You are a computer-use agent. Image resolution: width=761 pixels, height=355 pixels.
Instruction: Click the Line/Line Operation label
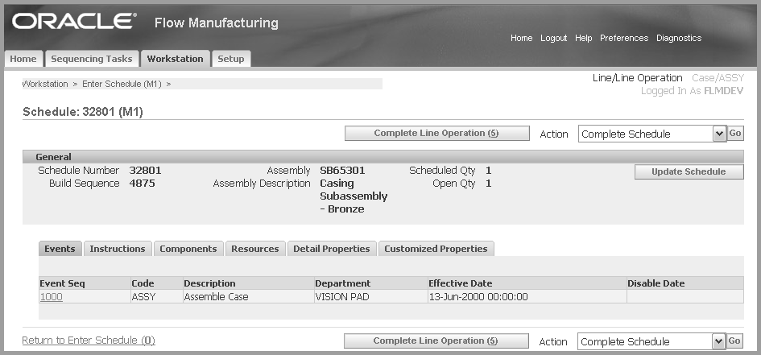638,78
